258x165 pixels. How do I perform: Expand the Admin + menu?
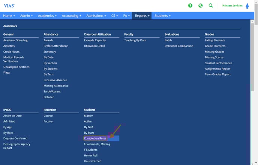click(26, 16)
